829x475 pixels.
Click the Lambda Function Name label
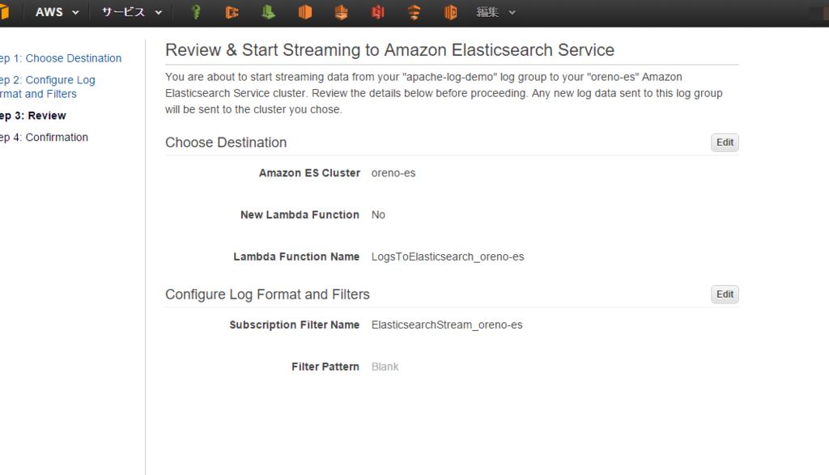pos(296,257)
